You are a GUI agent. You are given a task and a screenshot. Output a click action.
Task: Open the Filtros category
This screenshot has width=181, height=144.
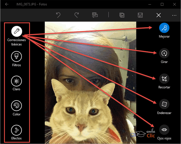tap(16, 56)
